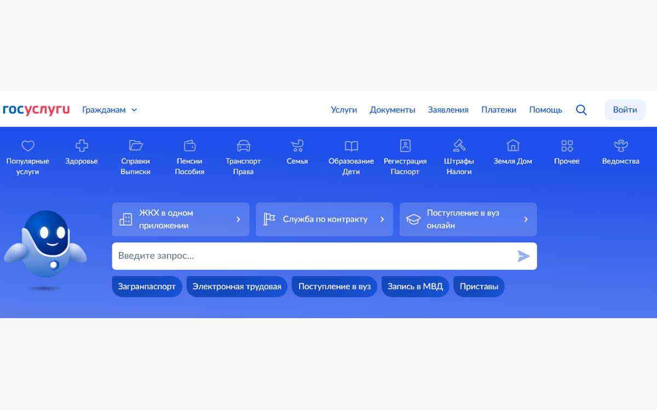Click the search magnifier icon
This screenshot has height=410, width=657.
pyautogui.click(x=581, y=109)
